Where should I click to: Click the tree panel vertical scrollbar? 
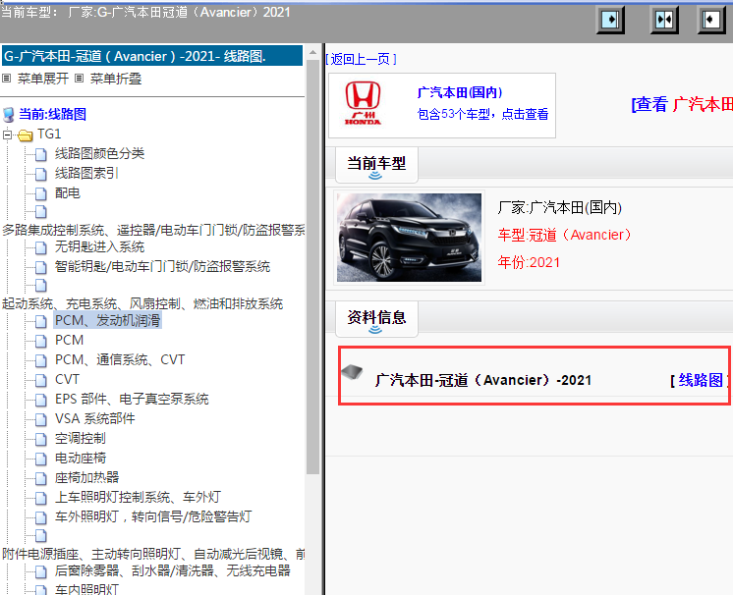tap(312, 266)
